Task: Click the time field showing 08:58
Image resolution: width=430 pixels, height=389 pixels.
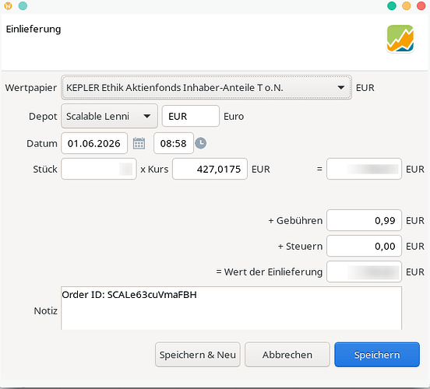Action: [174, 143]
